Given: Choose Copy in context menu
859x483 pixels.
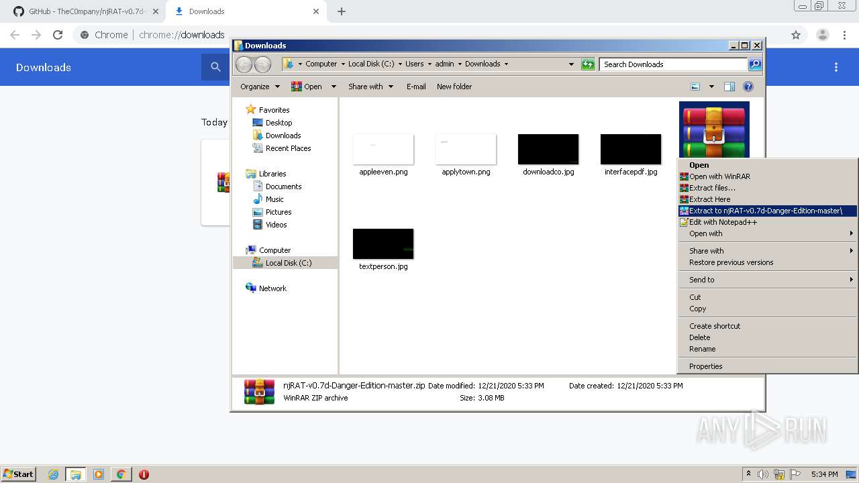Looking at the screenshot, I should [768, 309].
